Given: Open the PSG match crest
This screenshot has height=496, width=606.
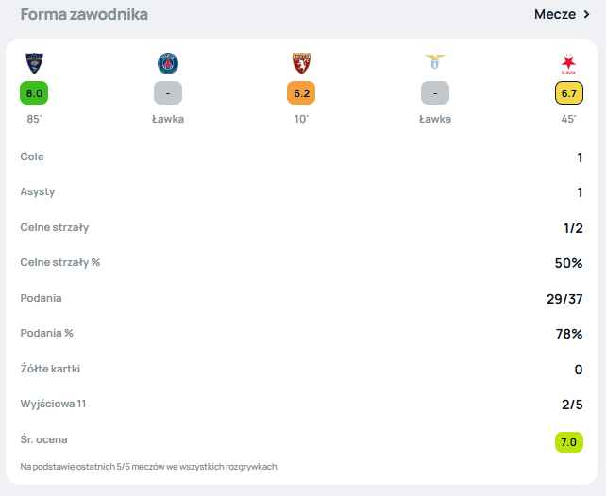Looking at the screenshot, I should pos(168,63).
